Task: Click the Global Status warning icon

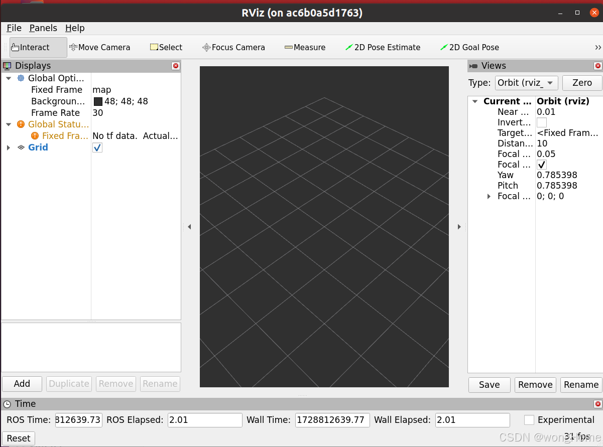Action: pos(21,124)
